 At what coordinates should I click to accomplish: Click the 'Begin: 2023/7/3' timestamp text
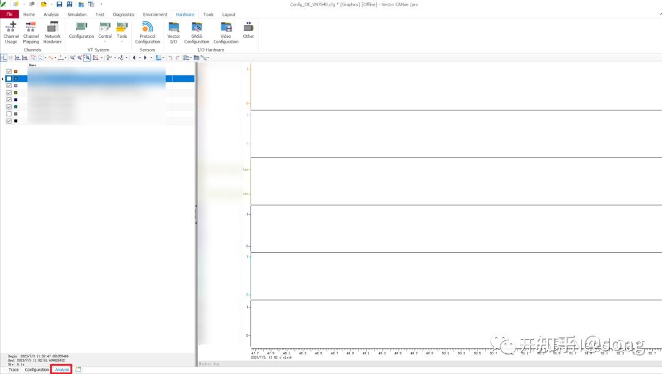tap(38, 356)
